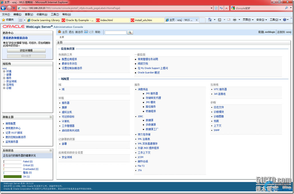Click the browser Back arrow button
This screenshot has width=294, height=194.
[3, 8]
